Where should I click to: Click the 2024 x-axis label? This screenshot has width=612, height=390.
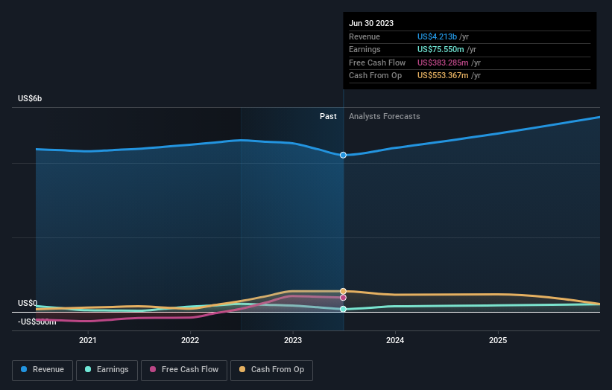pyautogui.click(x=395, y=341)
